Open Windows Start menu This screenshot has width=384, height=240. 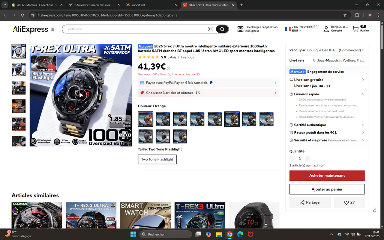[x=133, y=234]
